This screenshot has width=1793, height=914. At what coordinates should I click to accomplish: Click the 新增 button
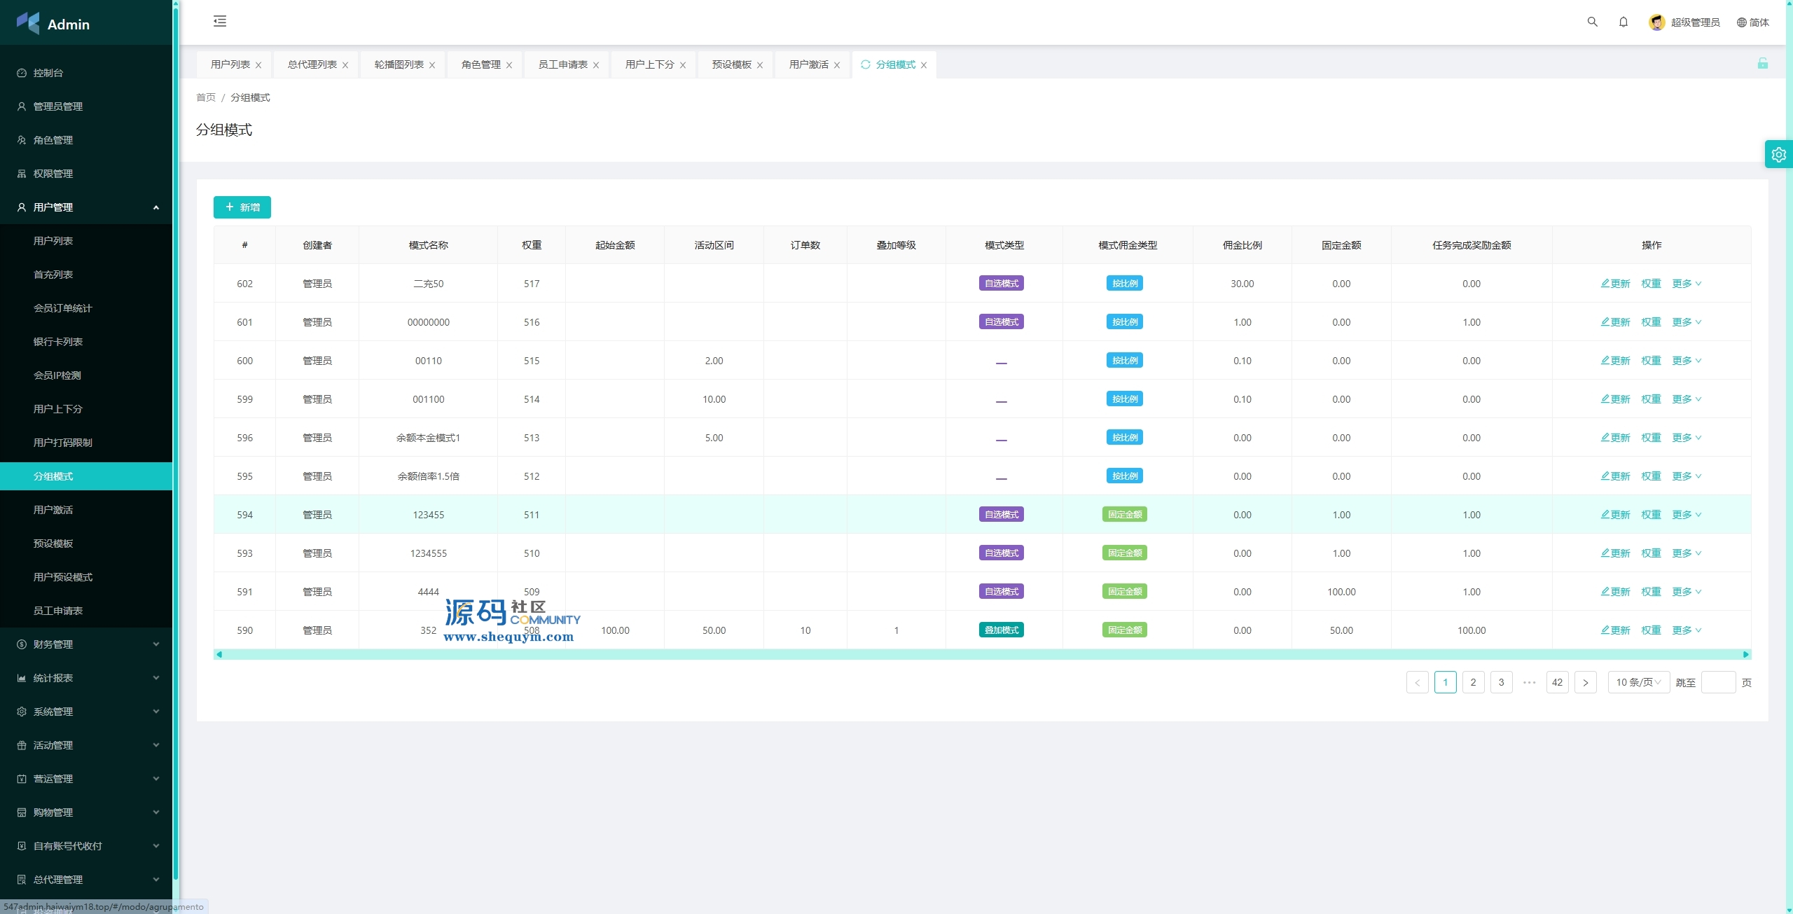(242, 207)
